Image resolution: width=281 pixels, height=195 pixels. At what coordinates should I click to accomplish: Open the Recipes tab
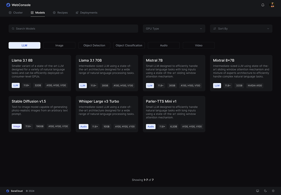[60, 13]
